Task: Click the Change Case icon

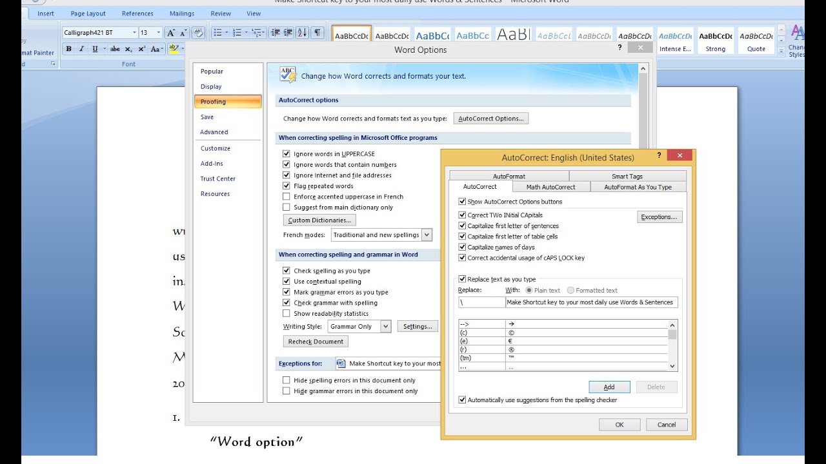Action: pos(156,49)
